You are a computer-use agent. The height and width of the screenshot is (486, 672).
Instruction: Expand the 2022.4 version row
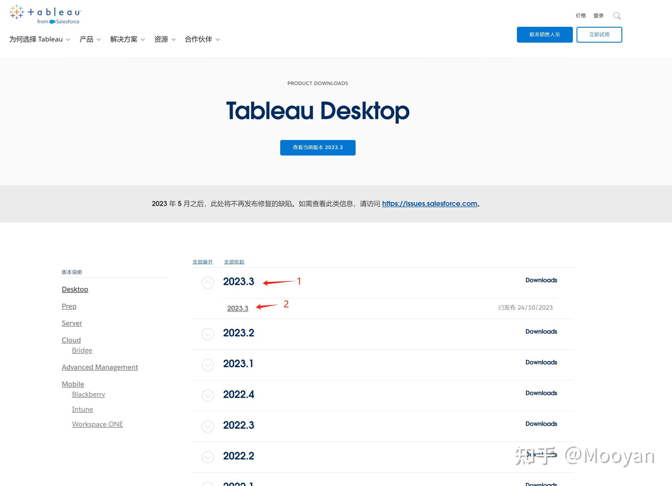click(x=208, y=396)
